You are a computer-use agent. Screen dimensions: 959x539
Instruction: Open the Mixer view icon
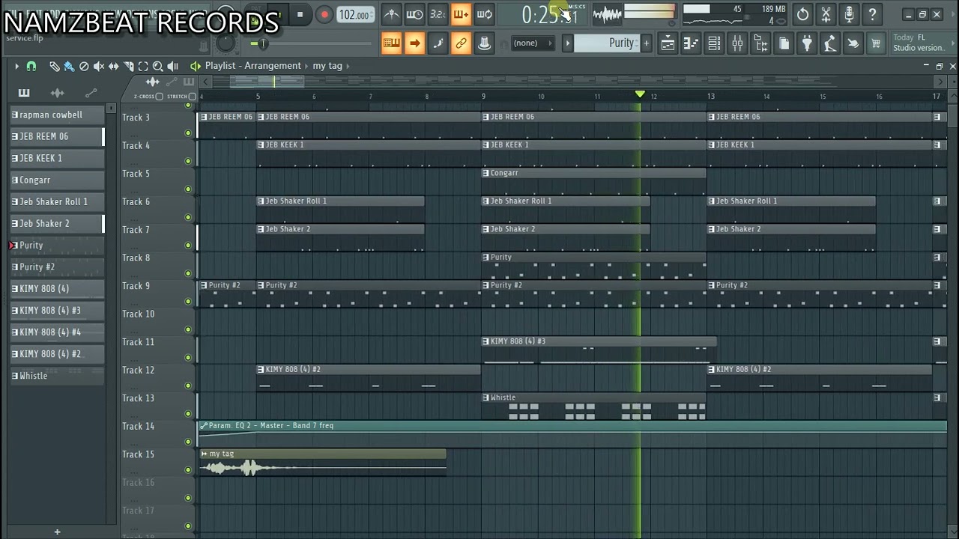(737, 43)
